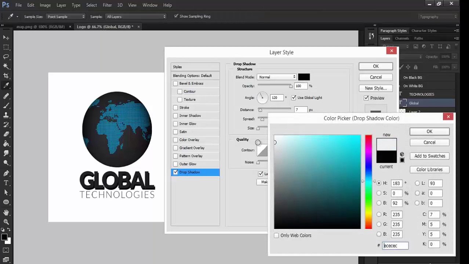Viewport: 469px width, 264px height.
Task: Select the Magic Wand tool
Action: click(x=6, y=66)
